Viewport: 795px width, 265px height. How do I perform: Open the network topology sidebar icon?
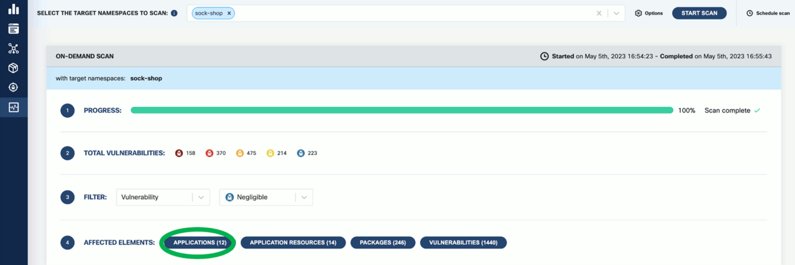point(13,49)
